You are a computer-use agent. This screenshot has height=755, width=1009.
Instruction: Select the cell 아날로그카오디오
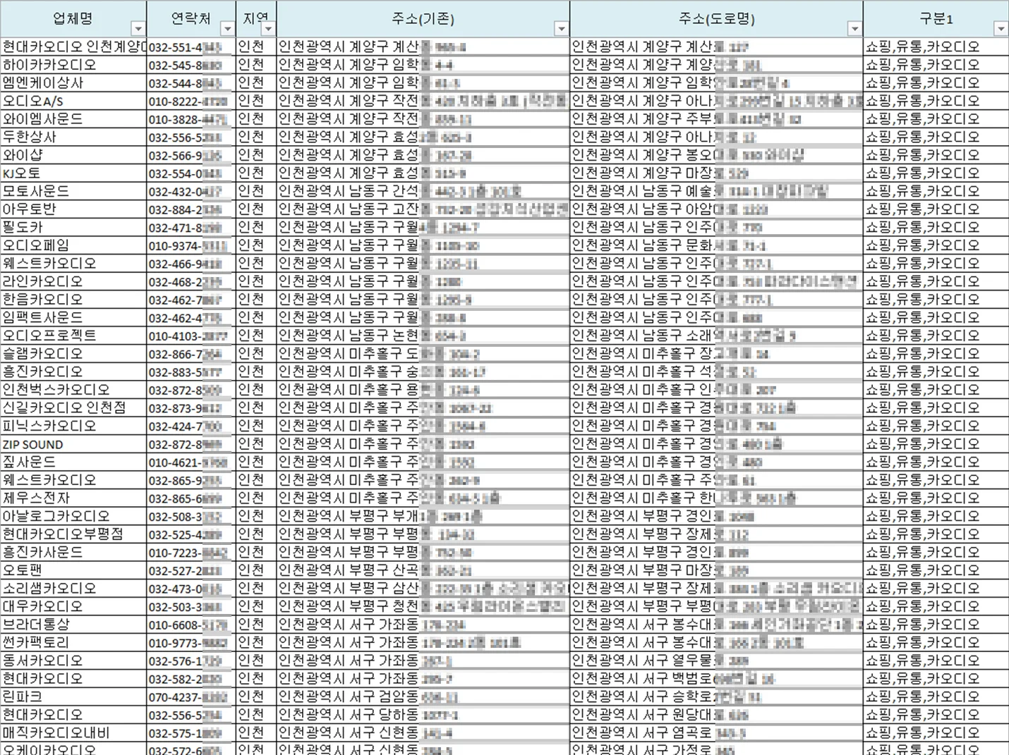(x=73, y=517)
